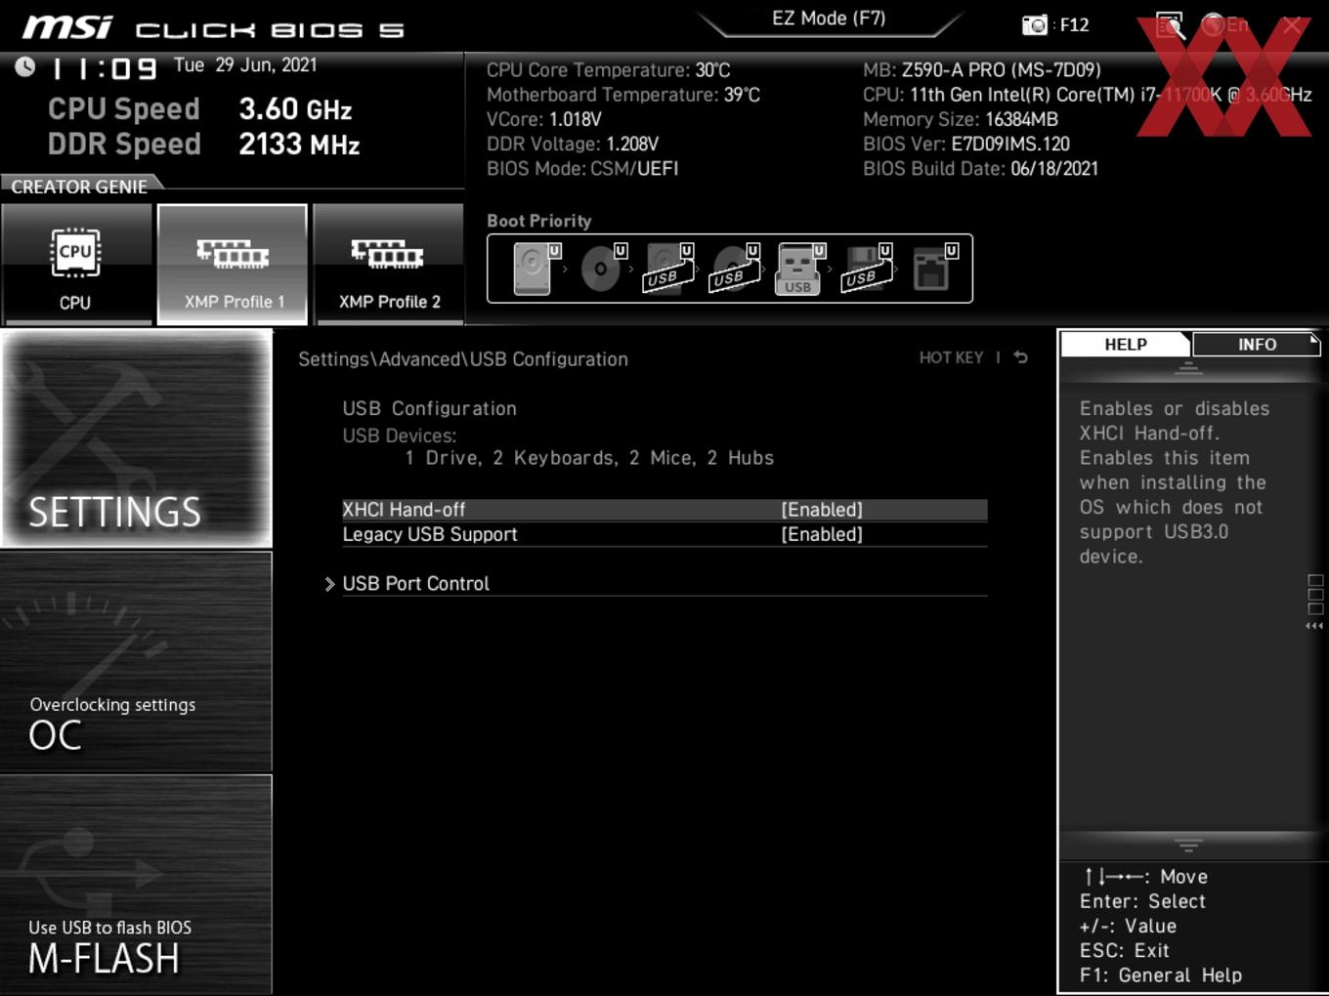1329x996 pixels.
Task: Click the DDR Speed 2133 MHz value
Action: [x=300, y=145]
